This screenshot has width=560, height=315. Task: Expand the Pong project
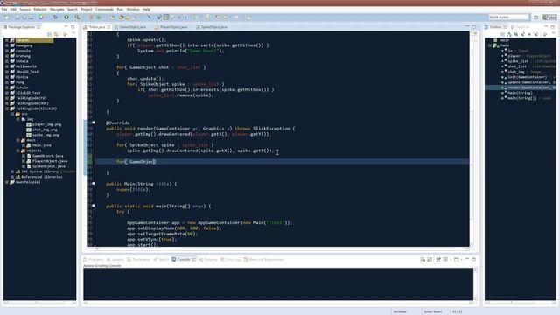click(x=7, y=82)
